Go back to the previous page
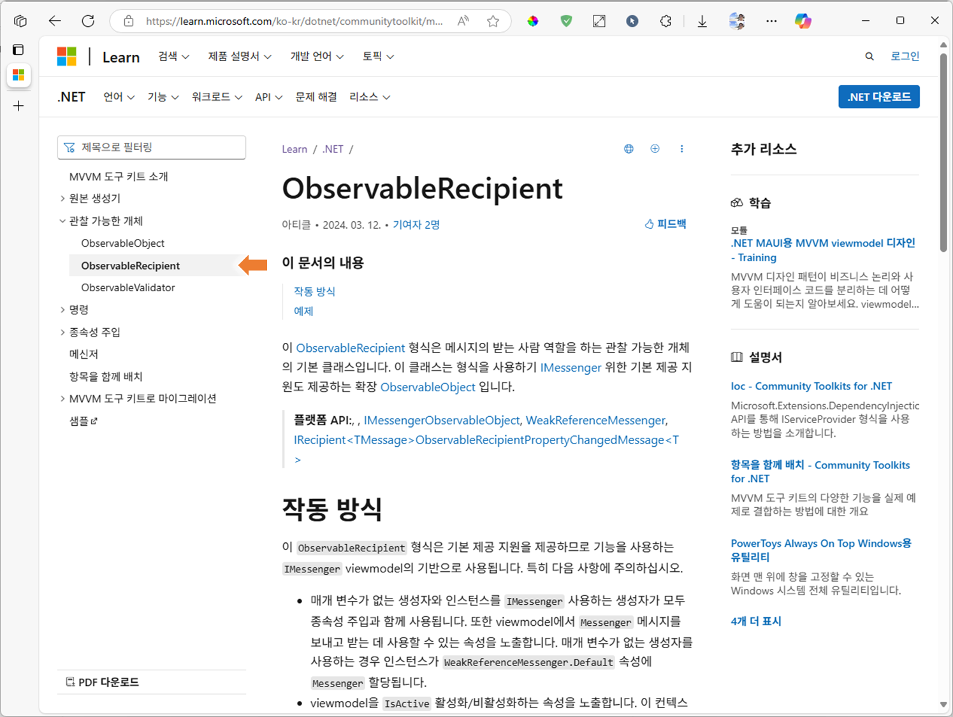The width and height of the screenshot is (953, 717). coord(55,21)
